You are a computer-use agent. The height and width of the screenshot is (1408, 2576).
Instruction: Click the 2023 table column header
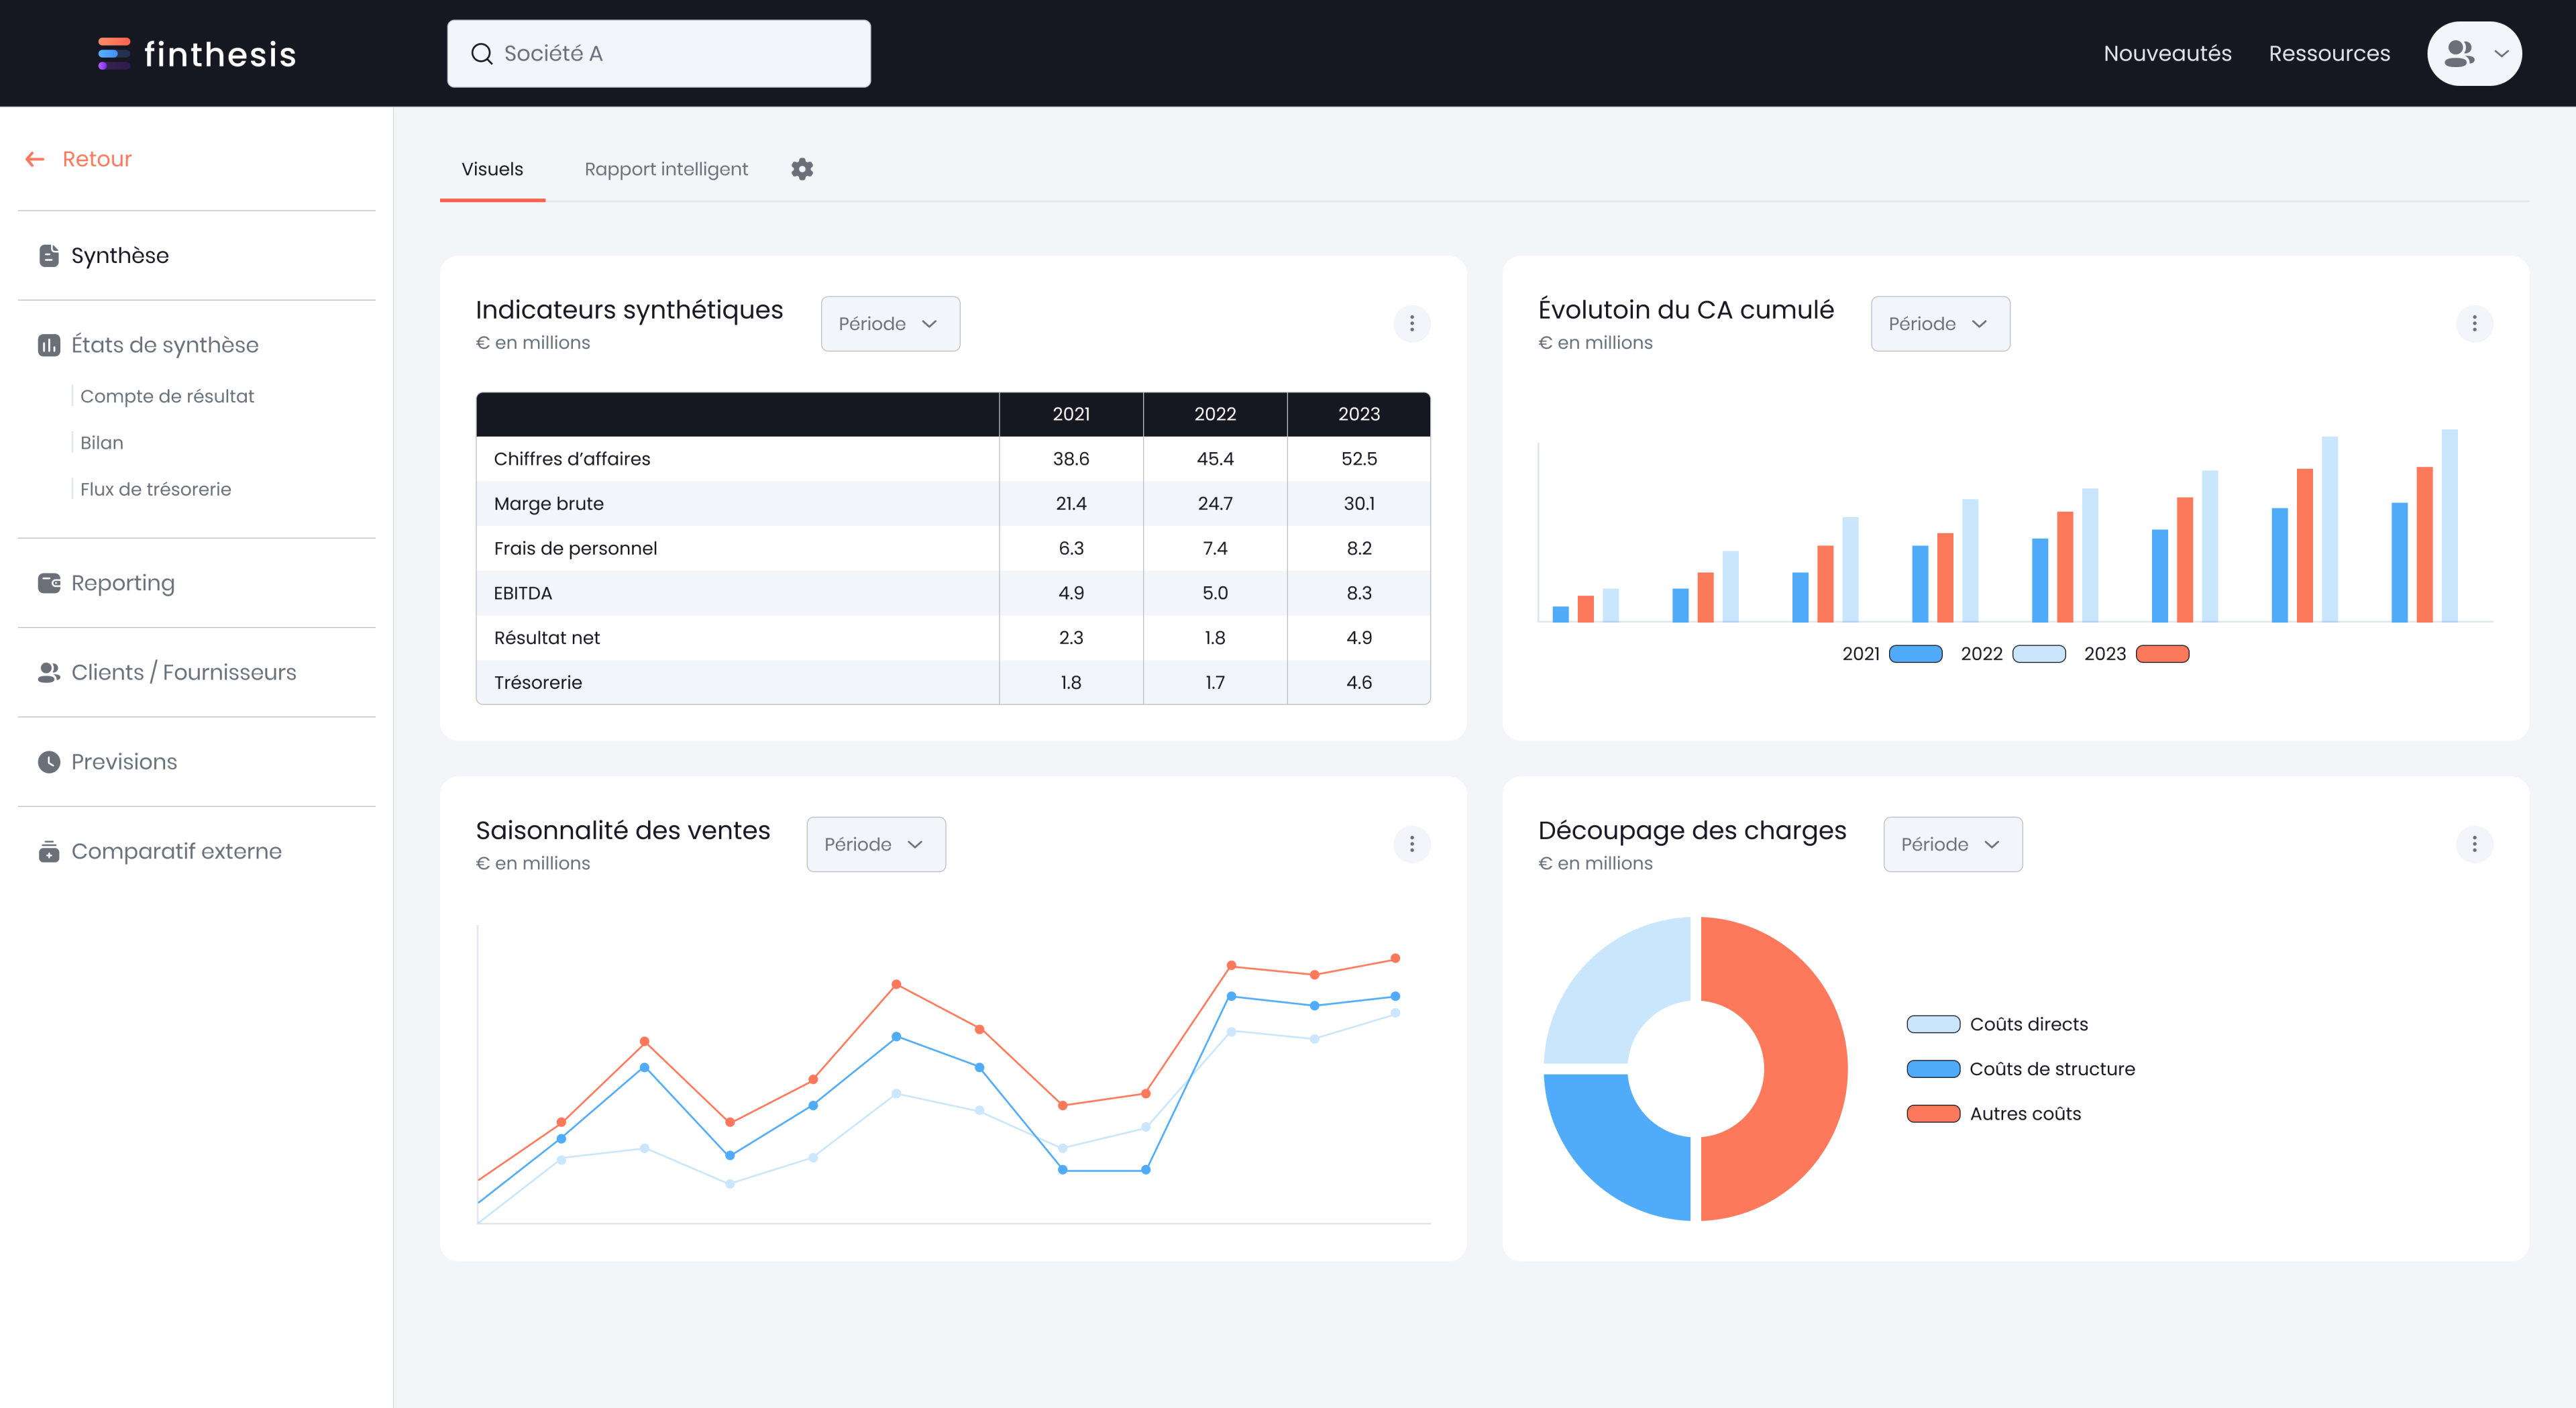[1359, 414]
